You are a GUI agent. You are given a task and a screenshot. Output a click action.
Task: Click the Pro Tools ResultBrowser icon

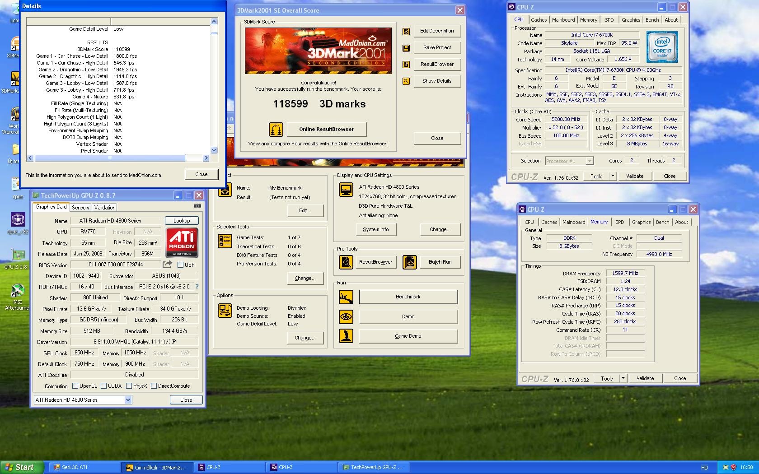click(346, 262)
